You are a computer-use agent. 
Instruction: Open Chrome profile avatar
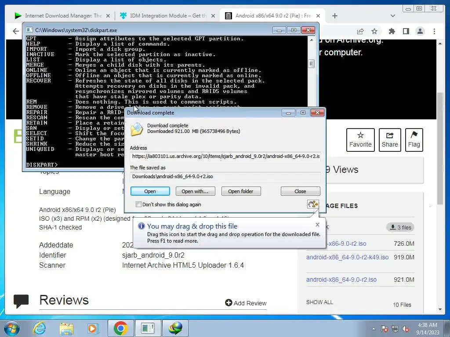coord(420,31)
